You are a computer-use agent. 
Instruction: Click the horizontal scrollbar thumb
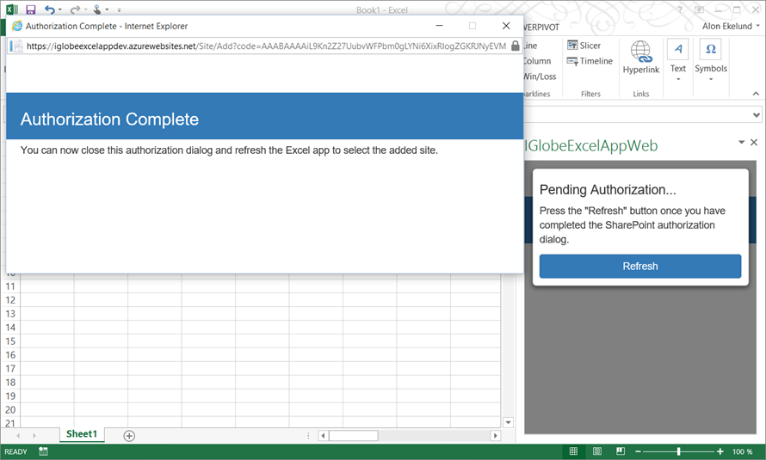click(353, 436)
